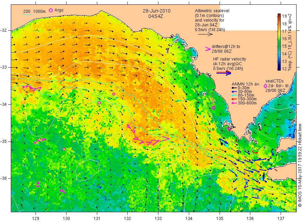Click the colorbar tick label '19'
The width and height of the screenshot is (304, 223).
[284, 16]
